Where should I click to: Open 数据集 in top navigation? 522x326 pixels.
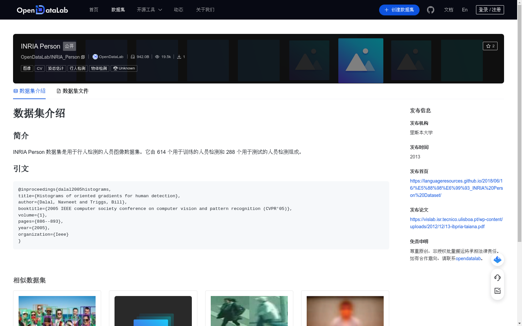pyautogui.click(x=118, y=10)
